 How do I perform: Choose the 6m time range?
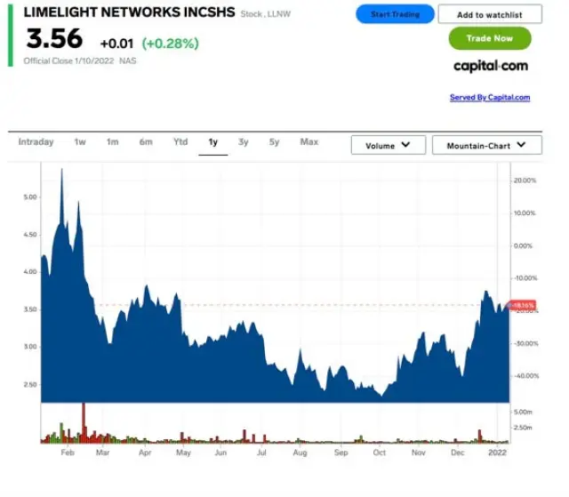click(x=145, y=142)
